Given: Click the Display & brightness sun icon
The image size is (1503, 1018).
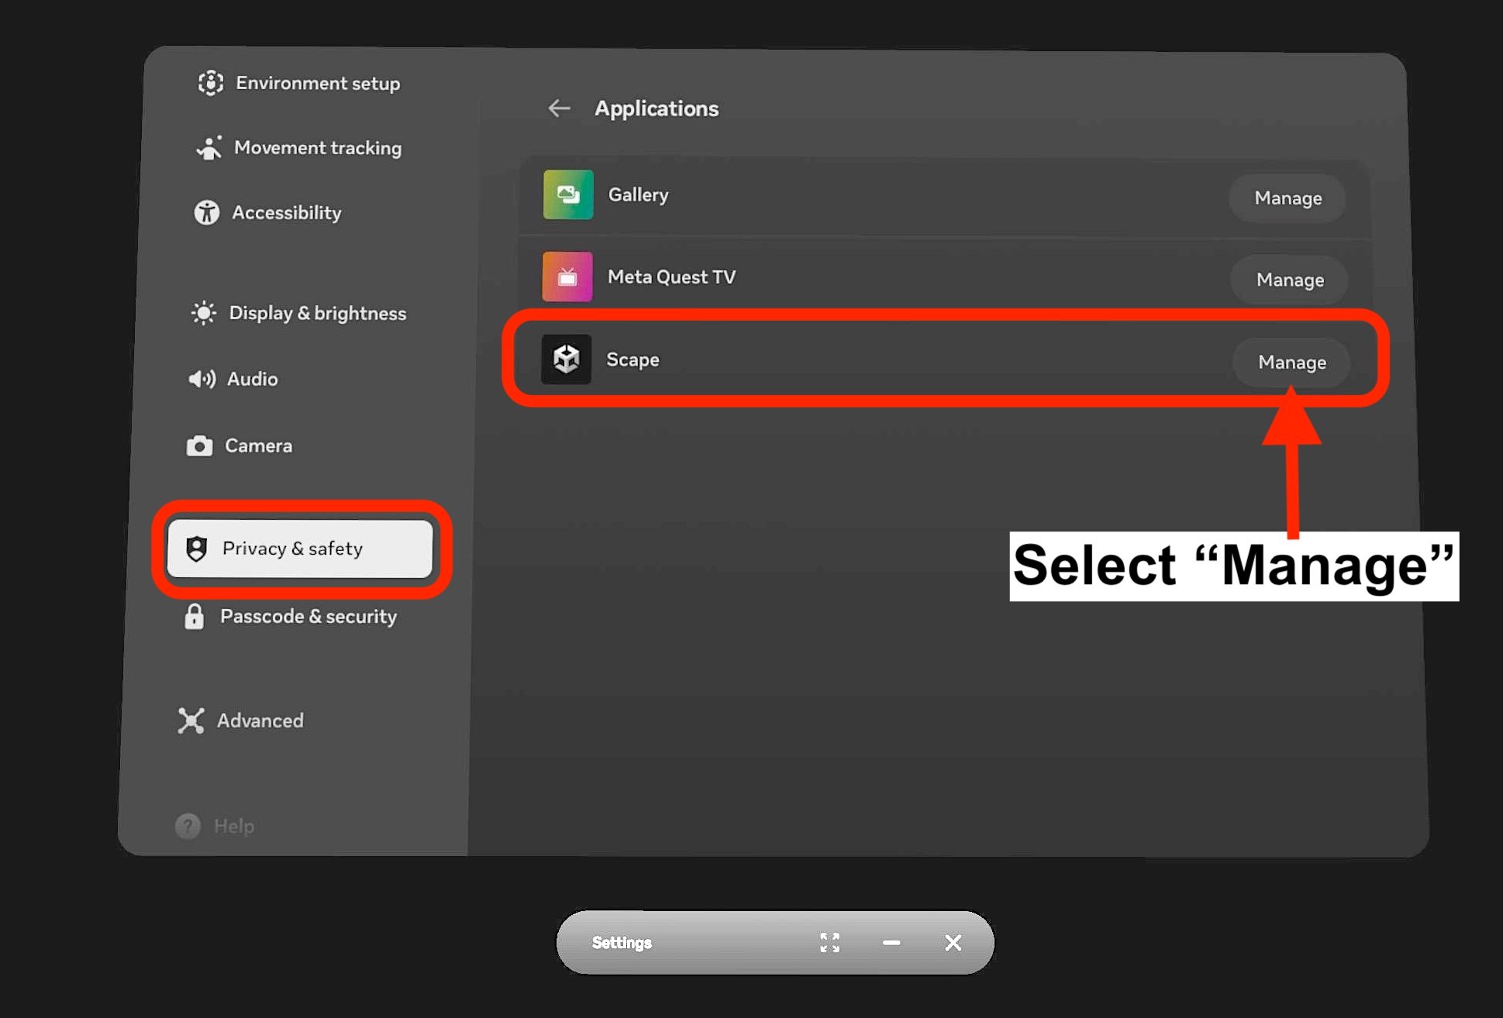Looking at the screenshot, I should pos(204,313).
